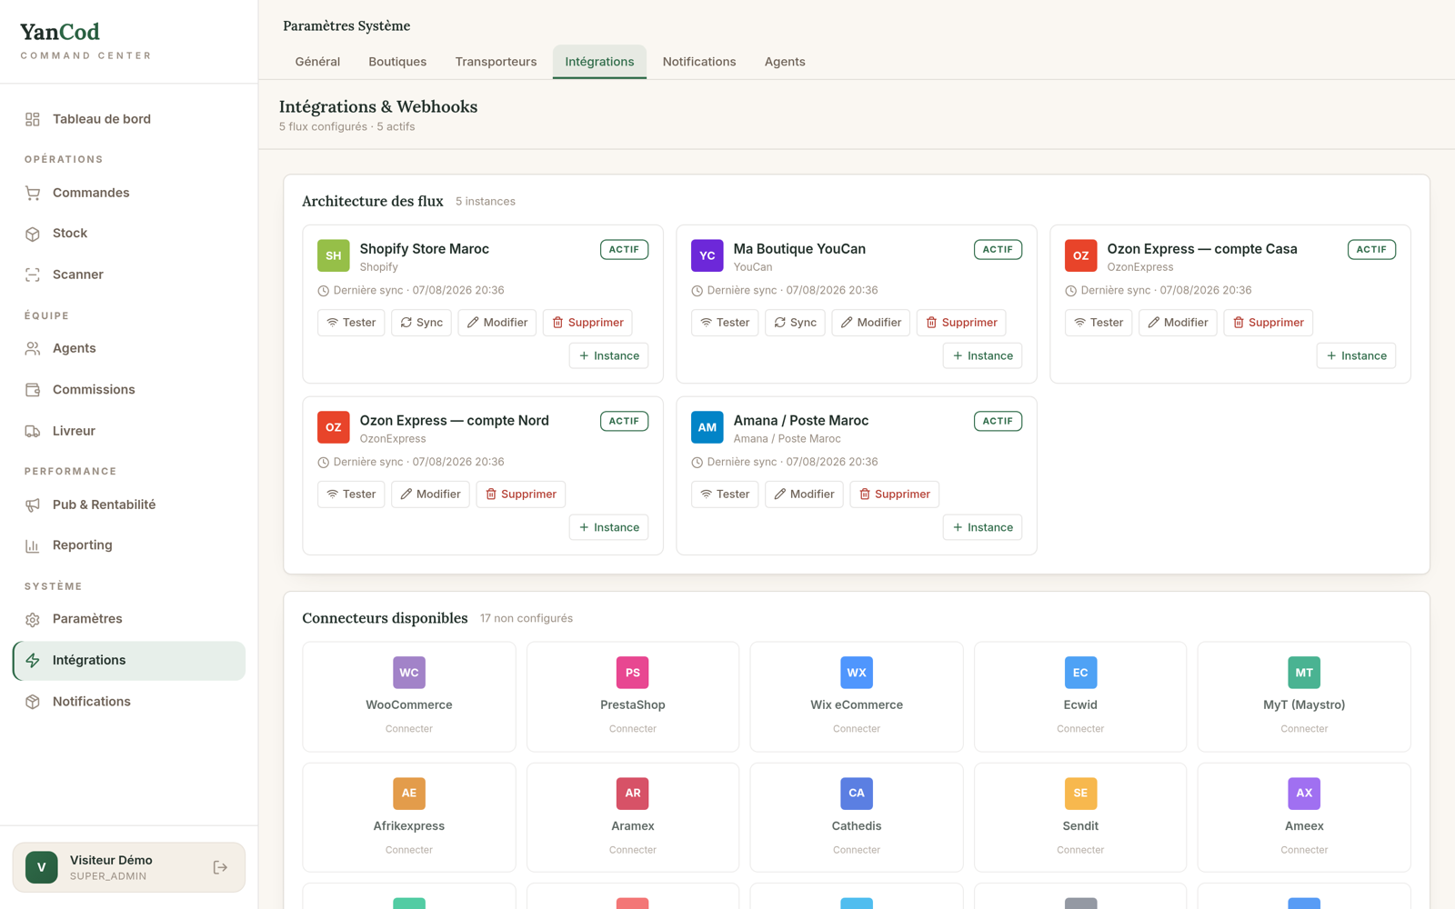Click the CA Cathedis connector icon
This screenshot has width=1455, height=909.
[857, 794]
